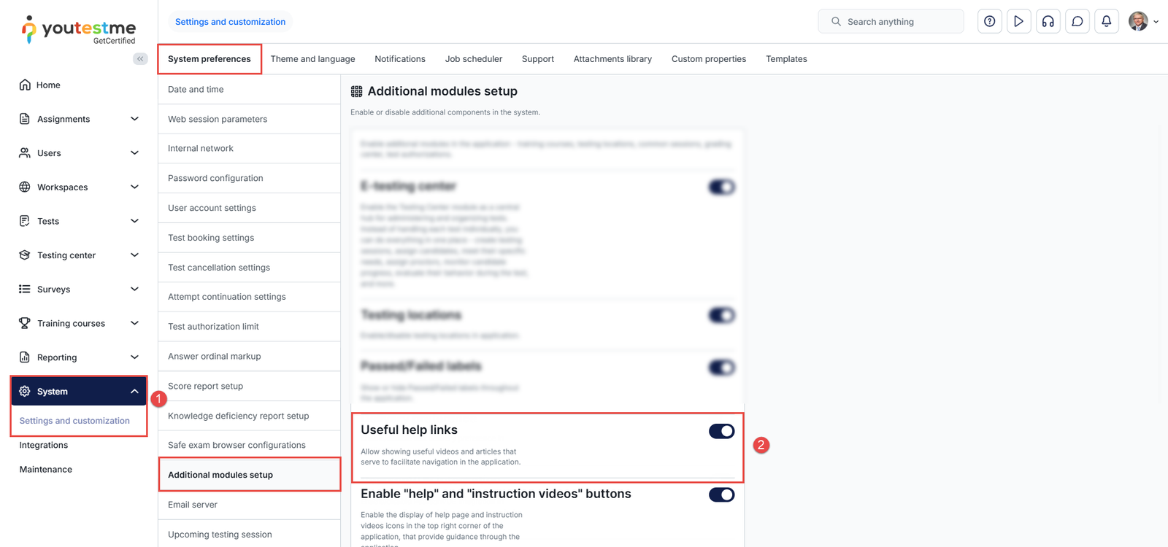Toggle the Useful help links switch
The width and height of the screenshot is (1168, 547).
(x=721, y=431)
